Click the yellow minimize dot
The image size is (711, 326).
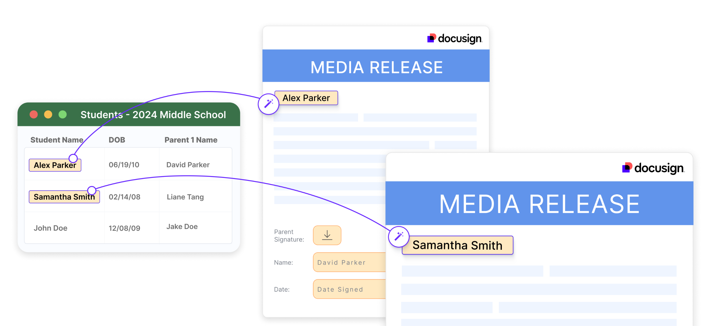(x=48, y=114)
